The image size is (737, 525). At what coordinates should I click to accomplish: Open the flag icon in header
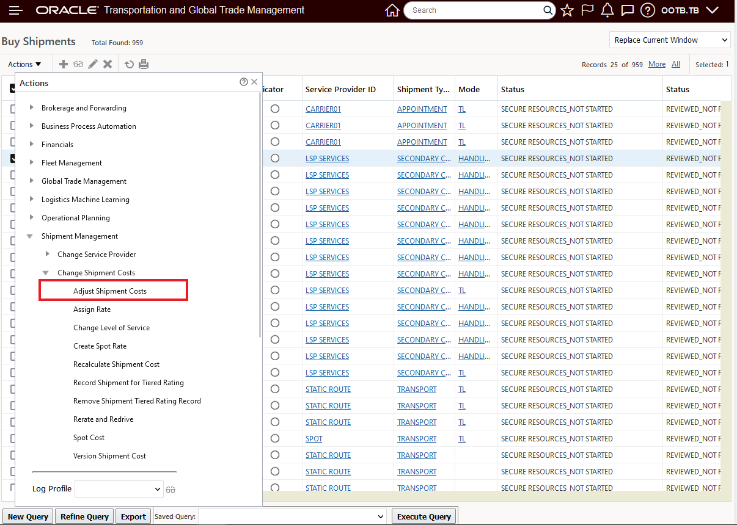coord(587,10)
